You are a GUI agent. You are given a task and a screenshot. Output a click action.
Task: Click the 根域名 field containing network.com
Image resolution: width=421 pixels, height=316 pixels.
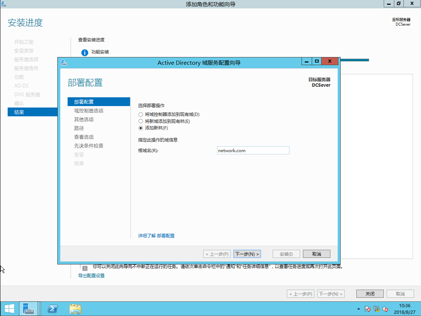[253, 151]
